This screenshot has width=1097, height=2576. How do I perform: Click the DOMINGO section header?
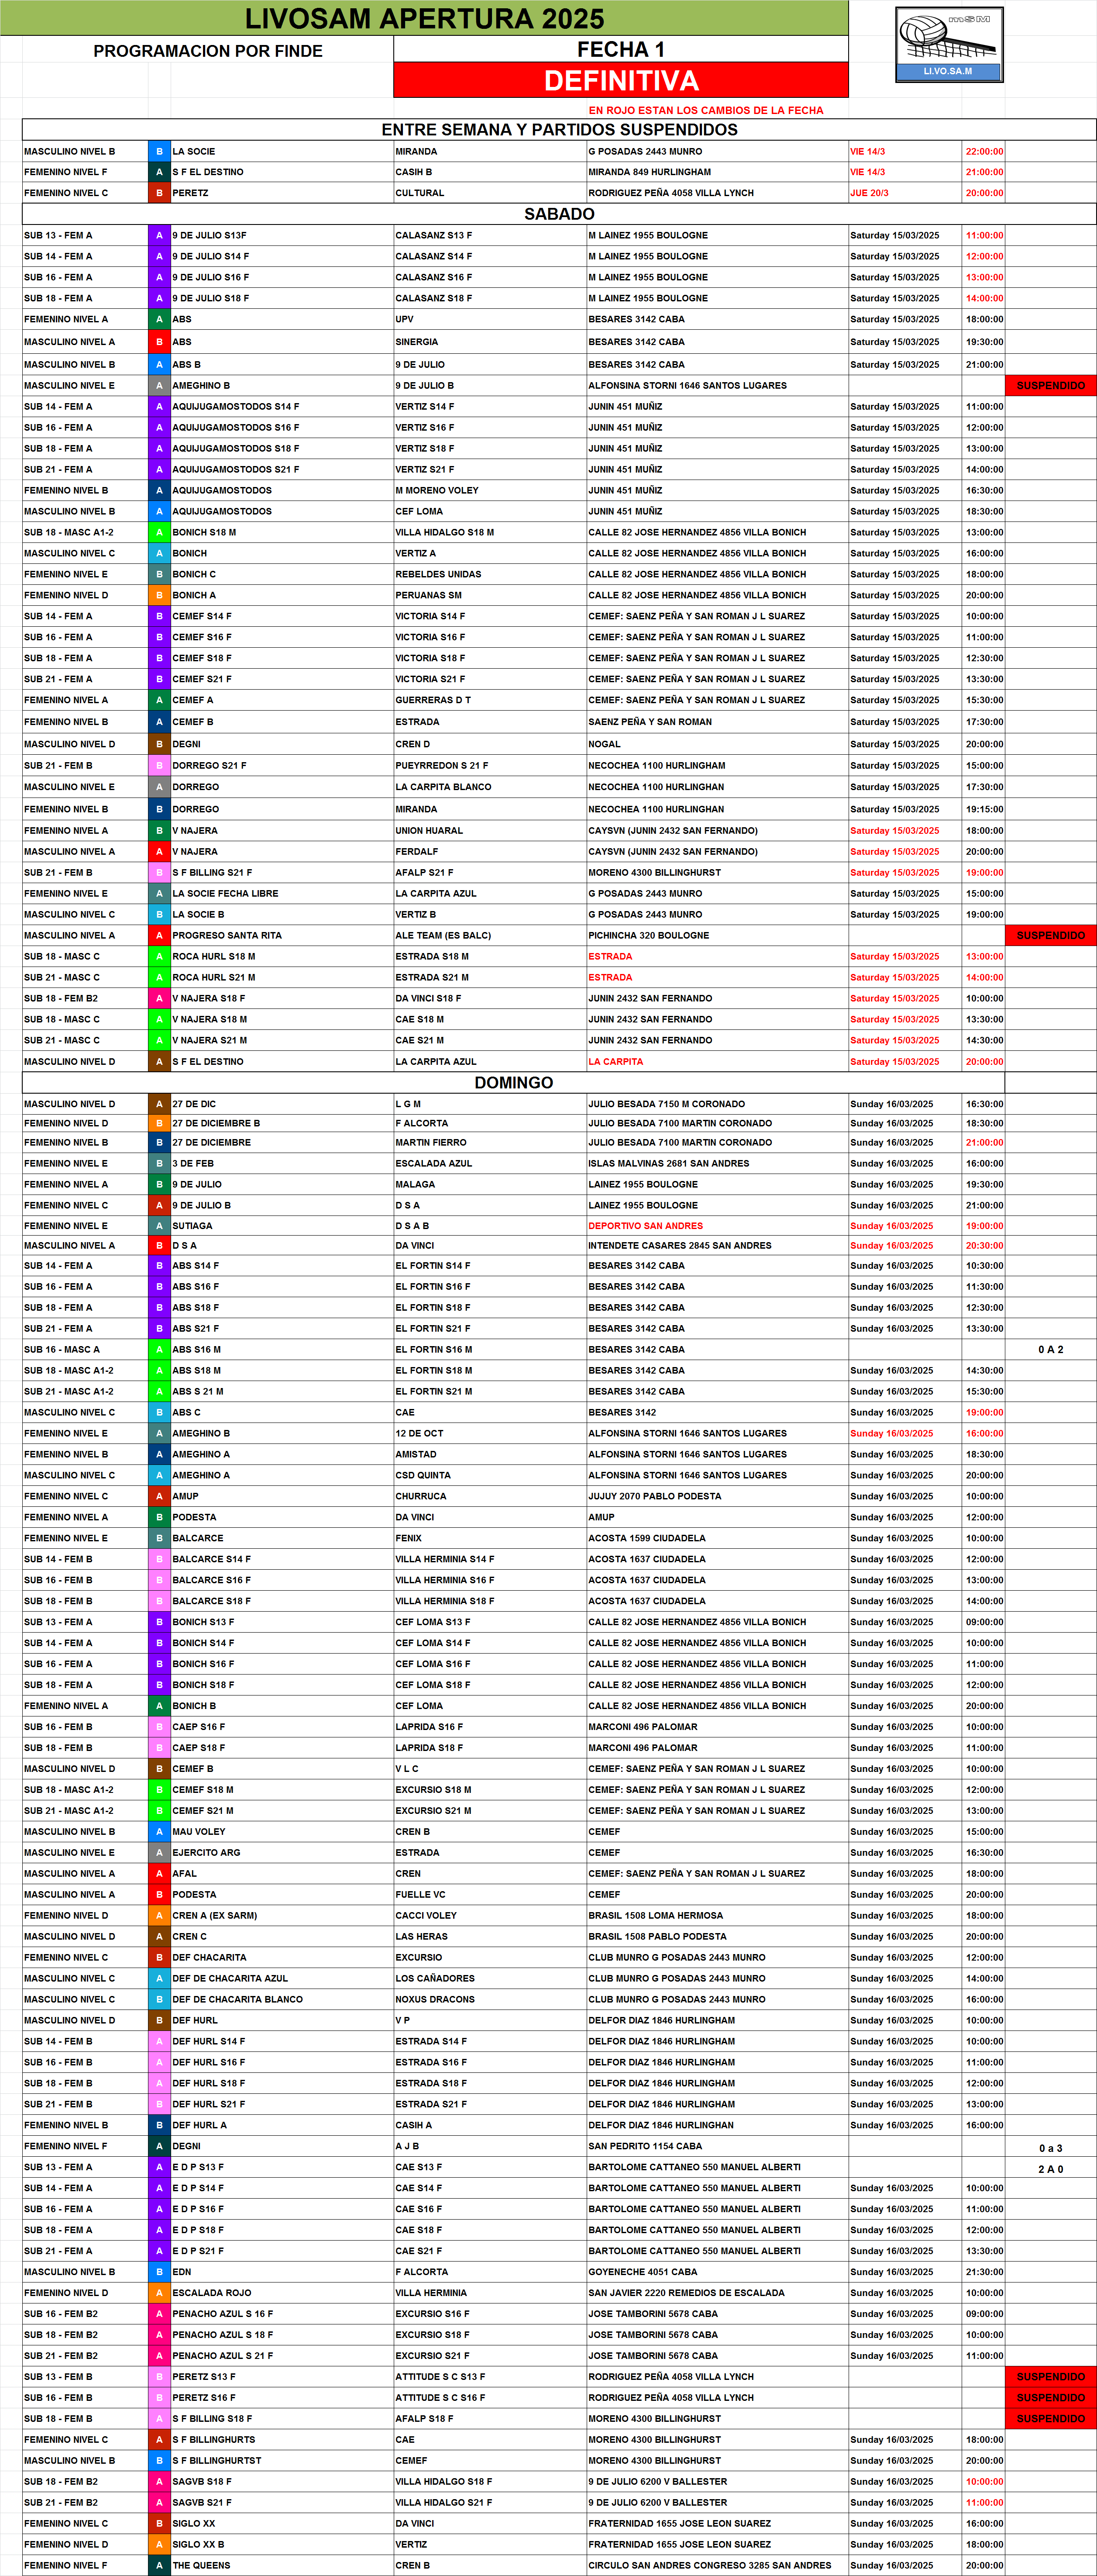513,1082
